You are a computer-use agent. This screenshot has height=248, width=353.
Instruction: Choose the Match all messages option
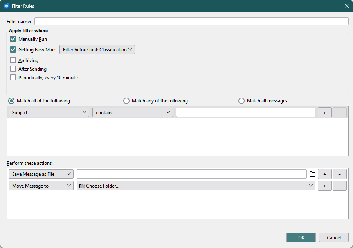[241, 101]
